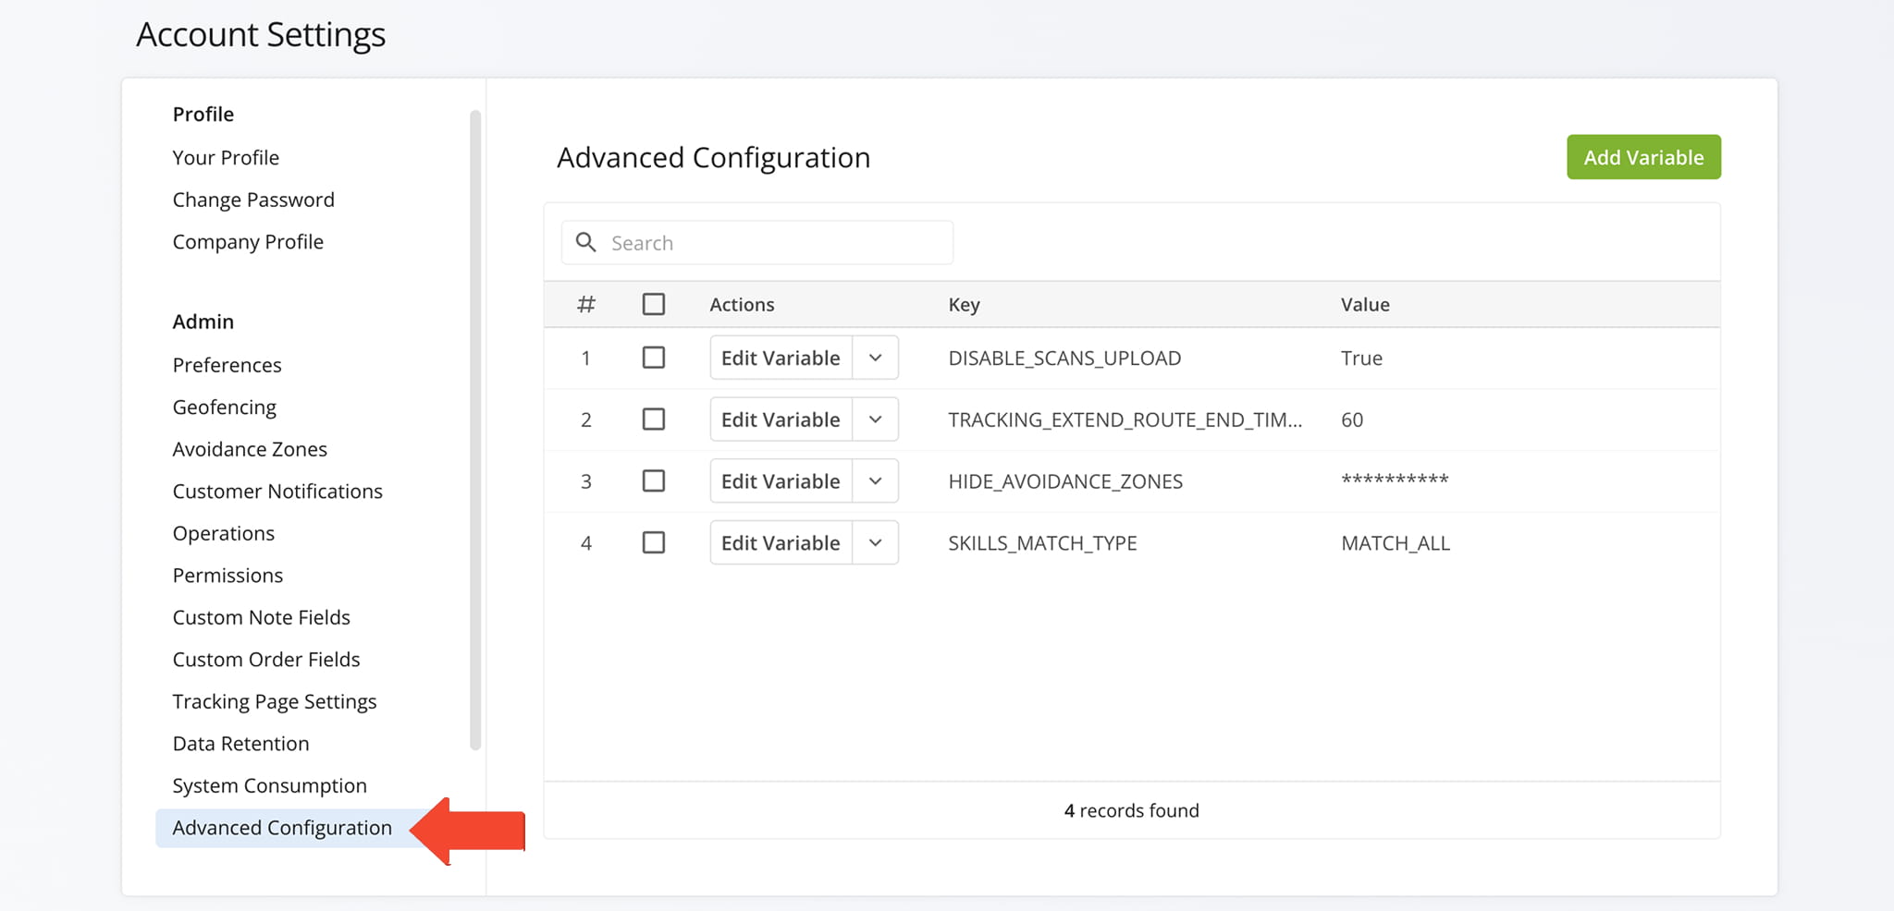Screen dimensions: 1894x911
Task: Select Advanced Configuration in sidebar
Action: click(282, 828)
